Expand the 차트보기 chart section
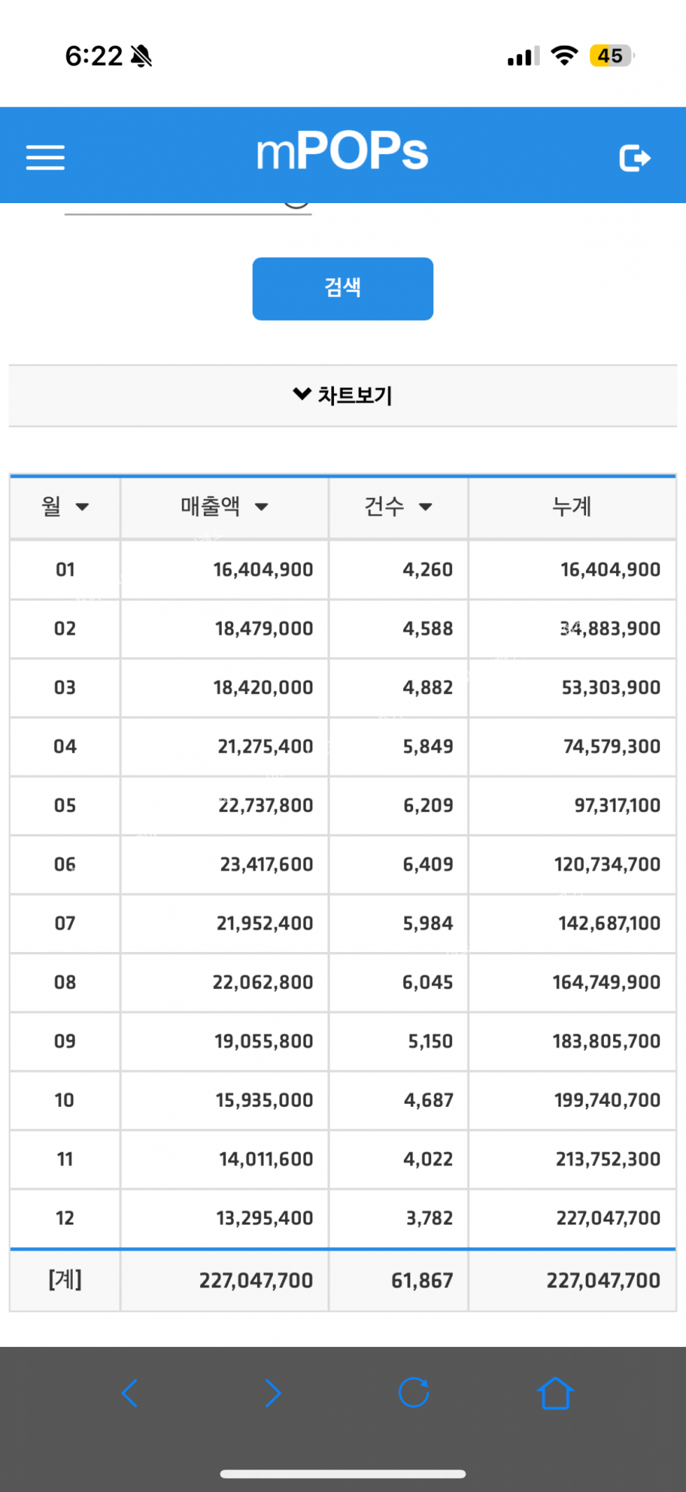 [x=342, y=395]
